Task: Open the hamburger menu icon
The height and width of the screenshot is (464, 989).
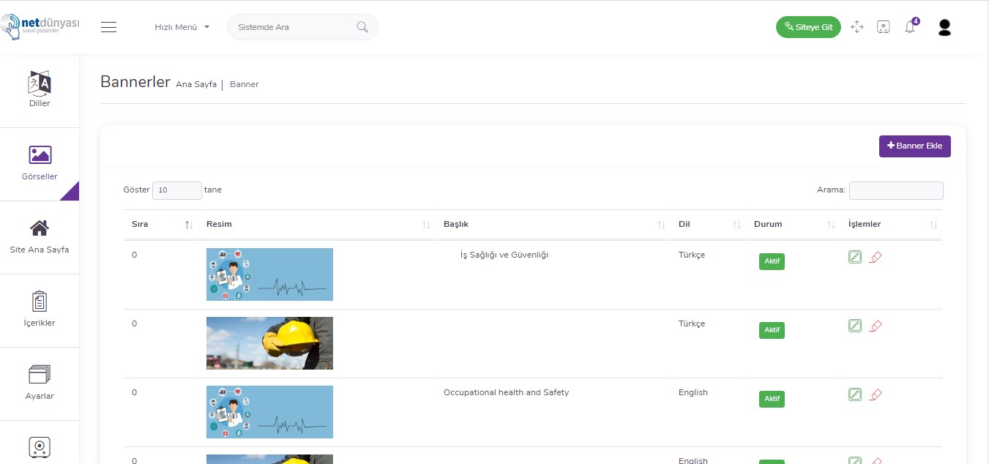Action: (109, 27)
